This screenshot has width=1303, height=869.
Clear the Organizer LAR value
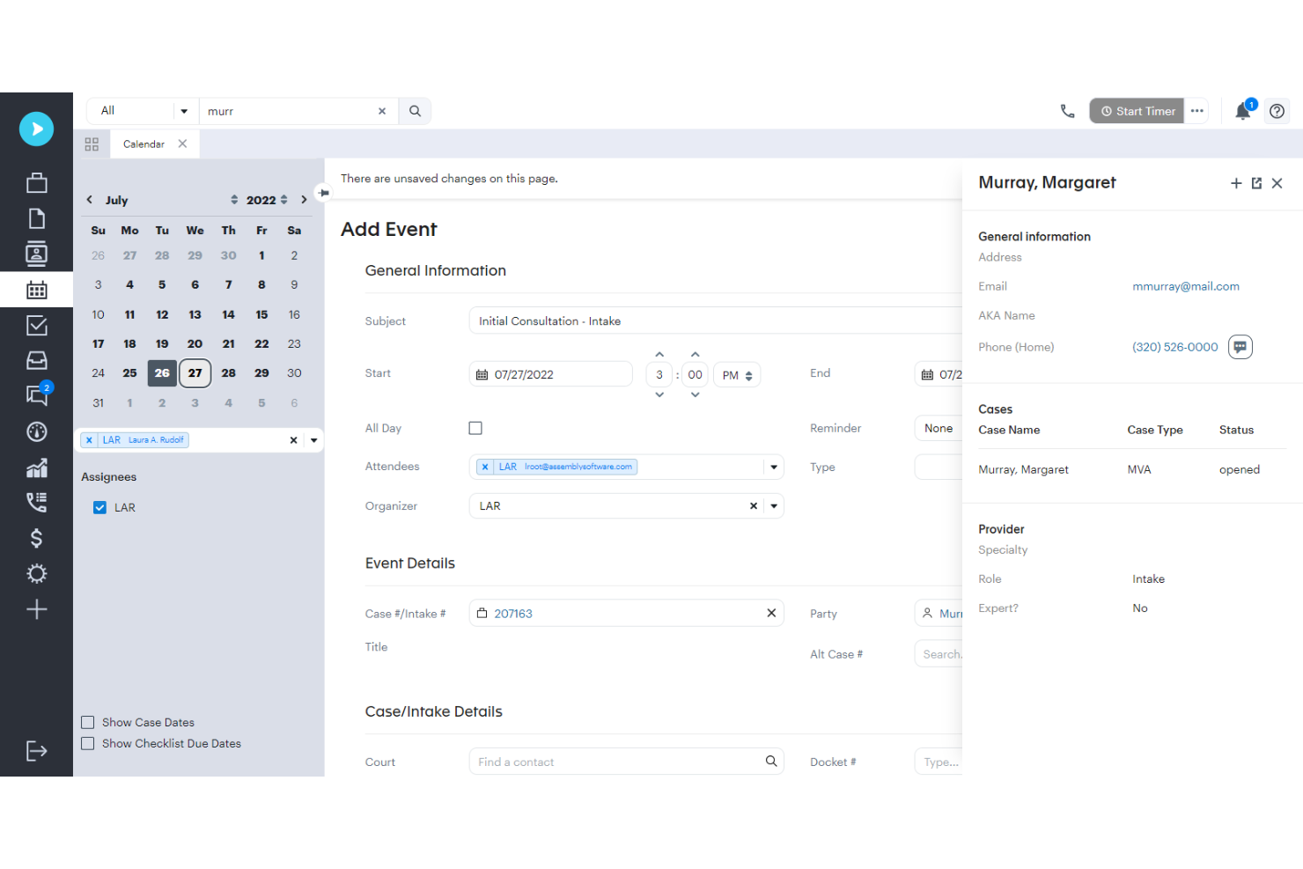click(x=753, y=506)
